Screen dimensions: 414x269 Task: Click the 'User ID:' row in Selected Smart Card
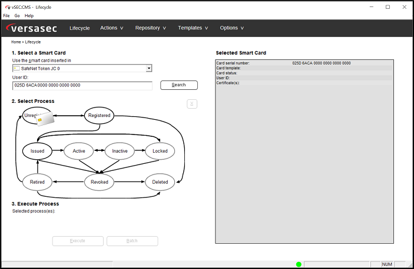304,78
